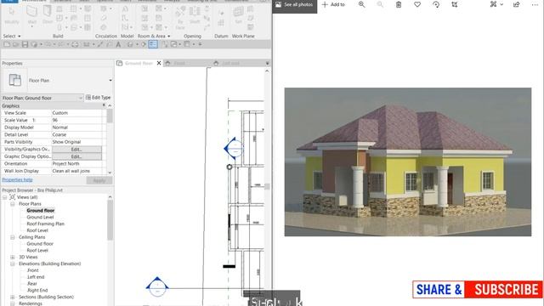This screenshot has width=544, height=306.
Task: Click See all photos button
Action: (295, 5)
